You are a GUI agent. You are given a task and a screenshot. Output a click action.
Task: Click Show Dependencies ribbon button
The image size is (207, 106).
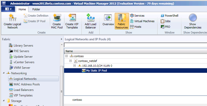(193, 21)
